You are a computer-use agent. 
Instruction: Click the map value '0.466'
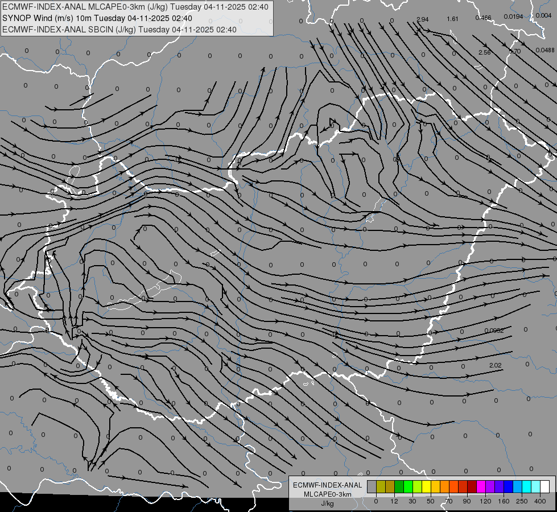point(483,18)
